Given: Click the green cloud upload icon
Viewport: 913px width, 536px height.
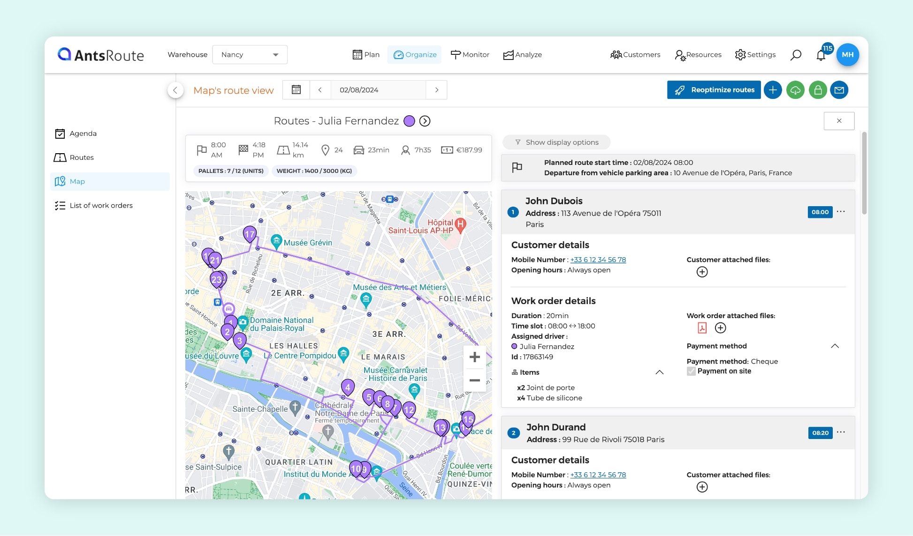Looking at the screenshot, I should (x=795, y=90).
